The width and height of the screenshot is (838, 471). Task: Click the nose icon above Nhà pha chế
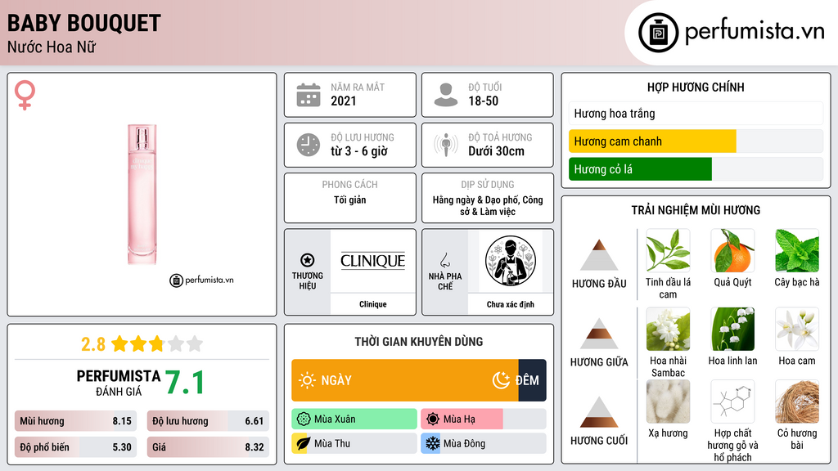pyautogui.click(x=444, y=260)
